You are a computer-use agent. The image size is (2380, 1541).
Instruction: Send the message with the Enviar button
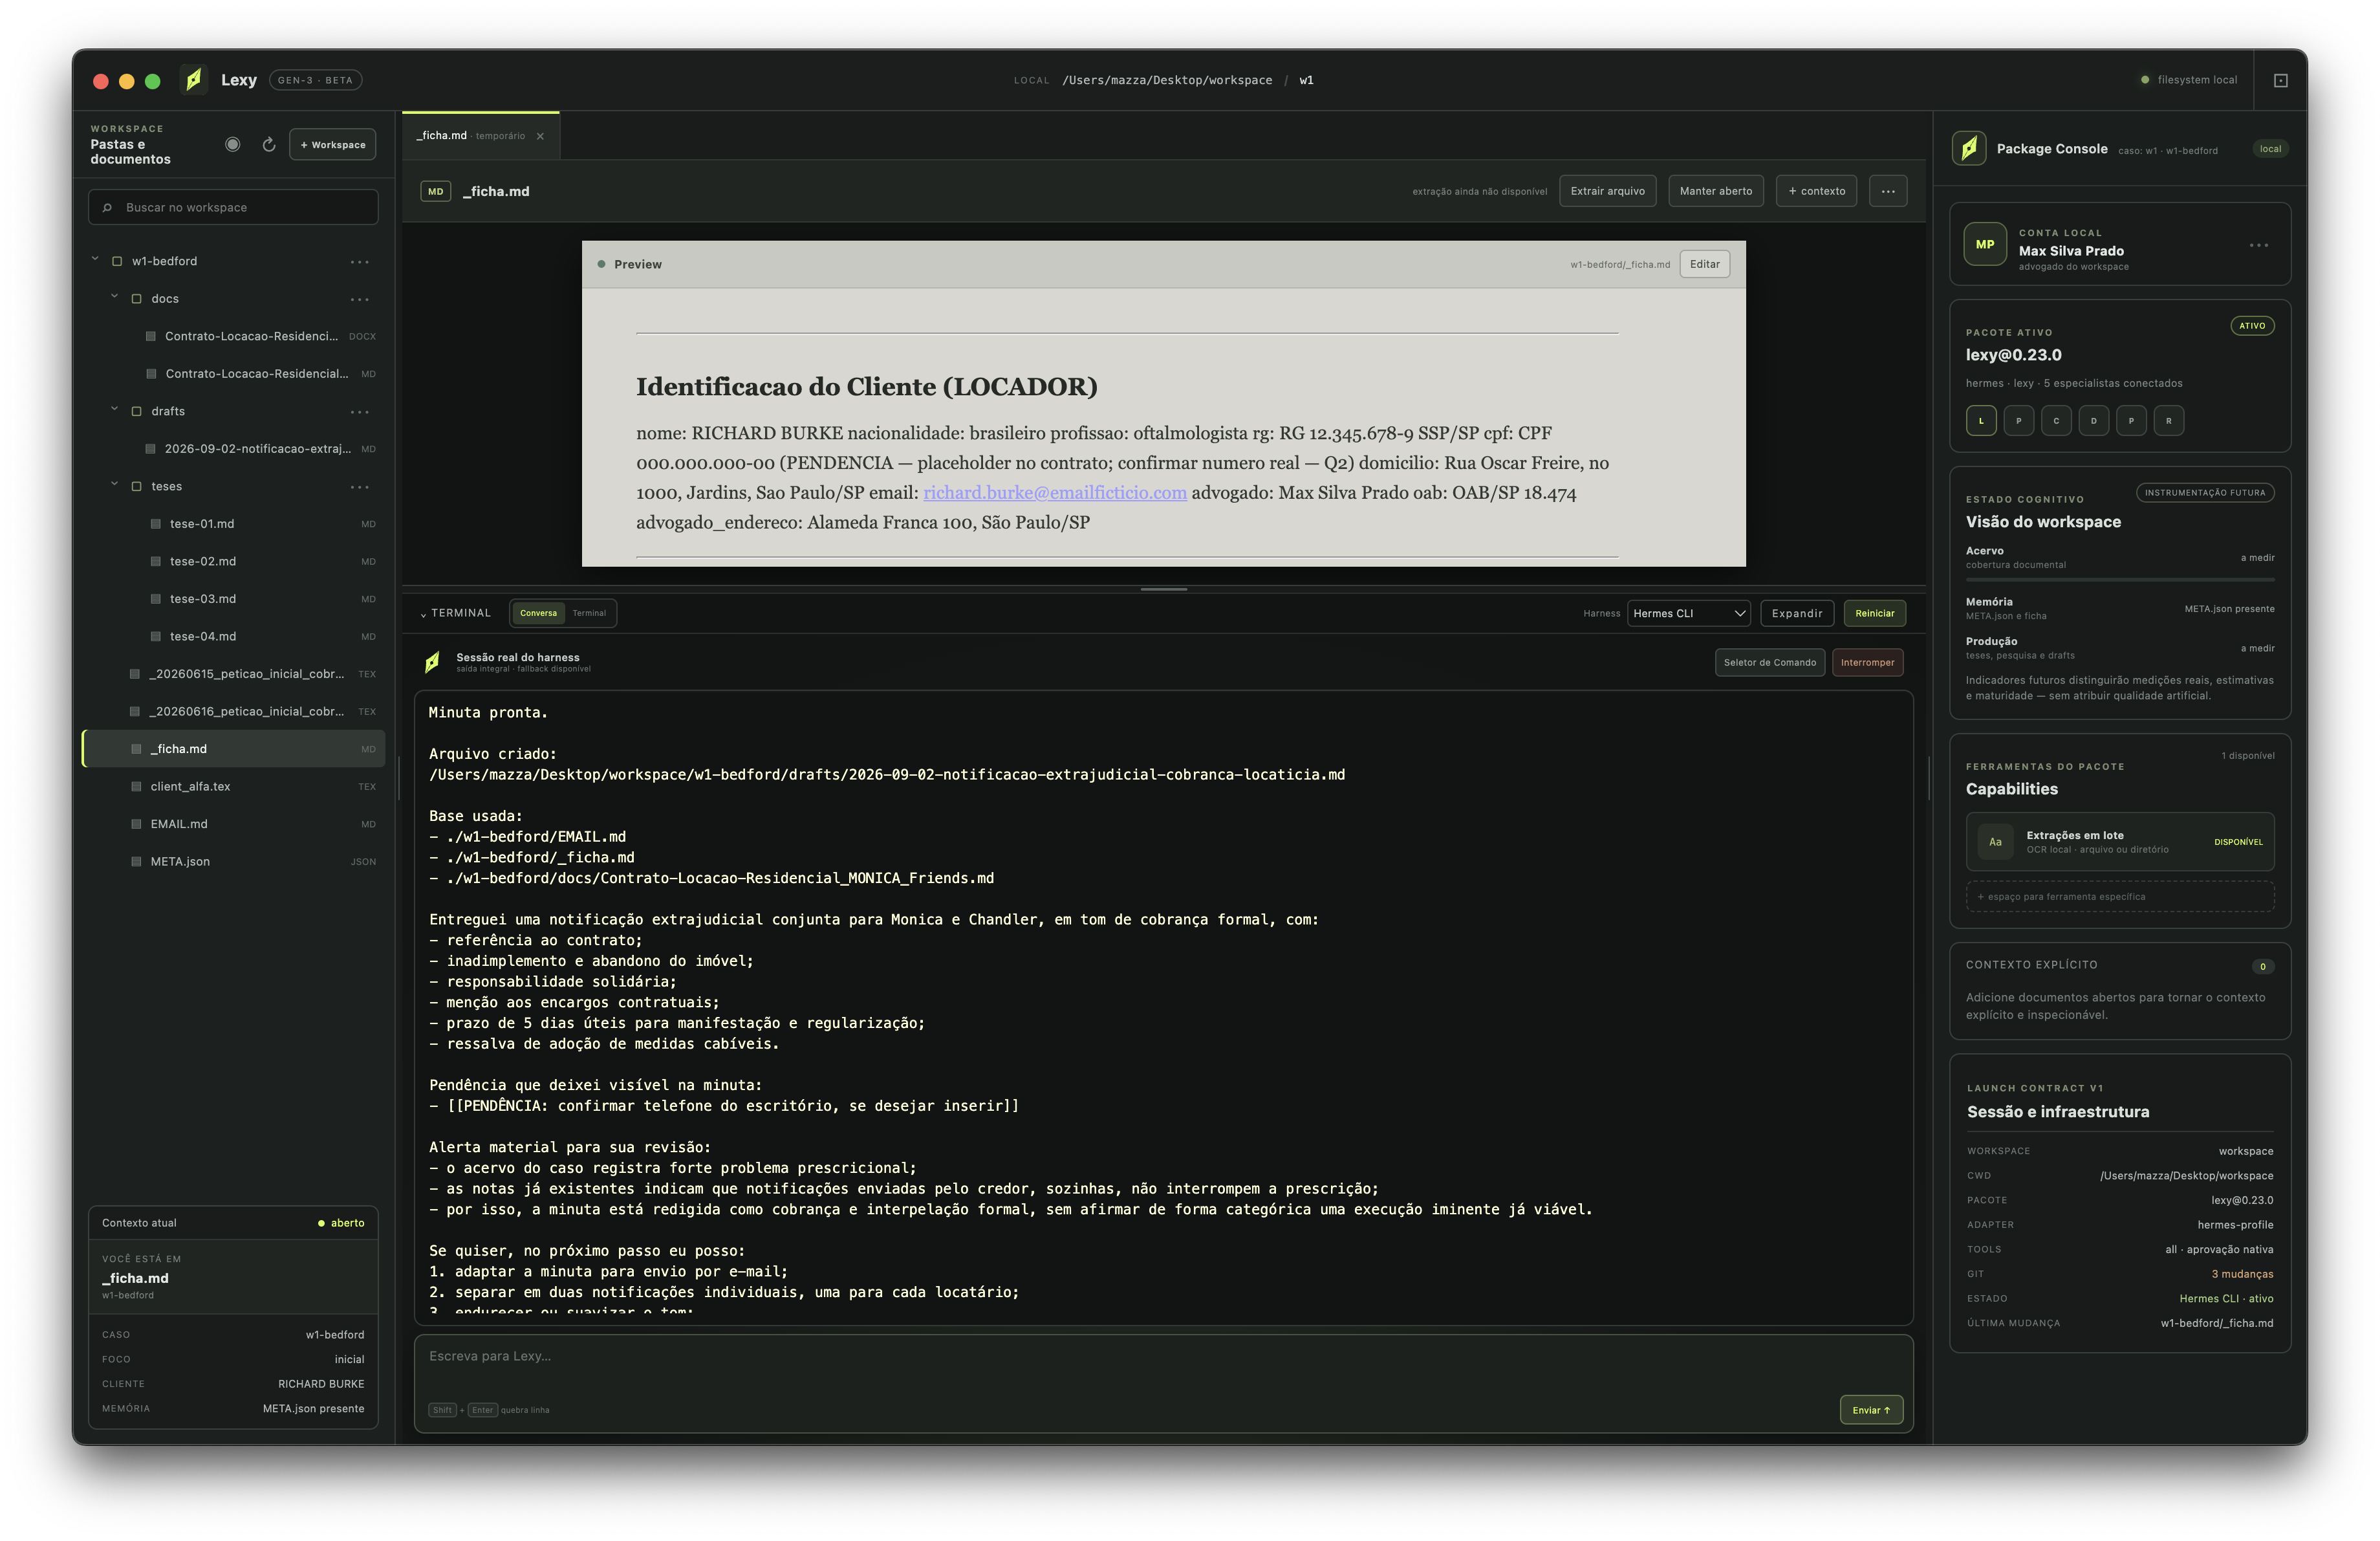coord(1871,1410)
